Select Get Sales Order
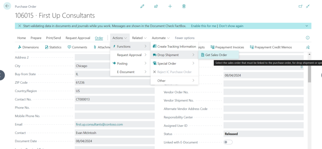The height and width of the screenshot is (149, 322). click(x=219, y=55)
